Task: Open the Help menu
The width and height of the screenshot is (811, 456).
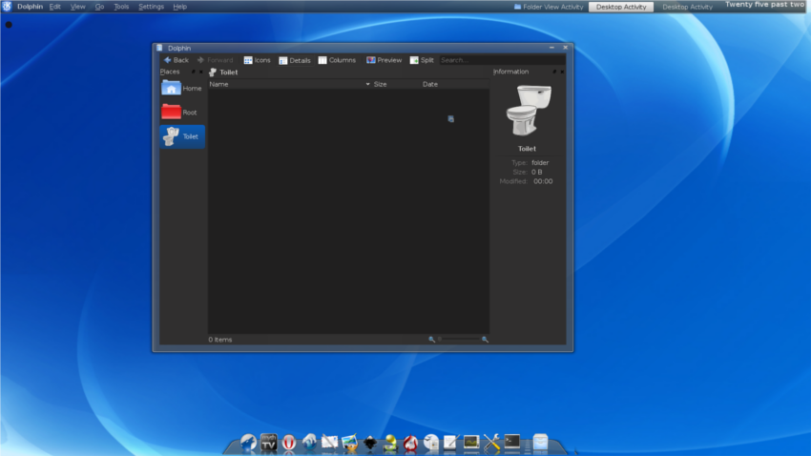Action: point(180,7)
